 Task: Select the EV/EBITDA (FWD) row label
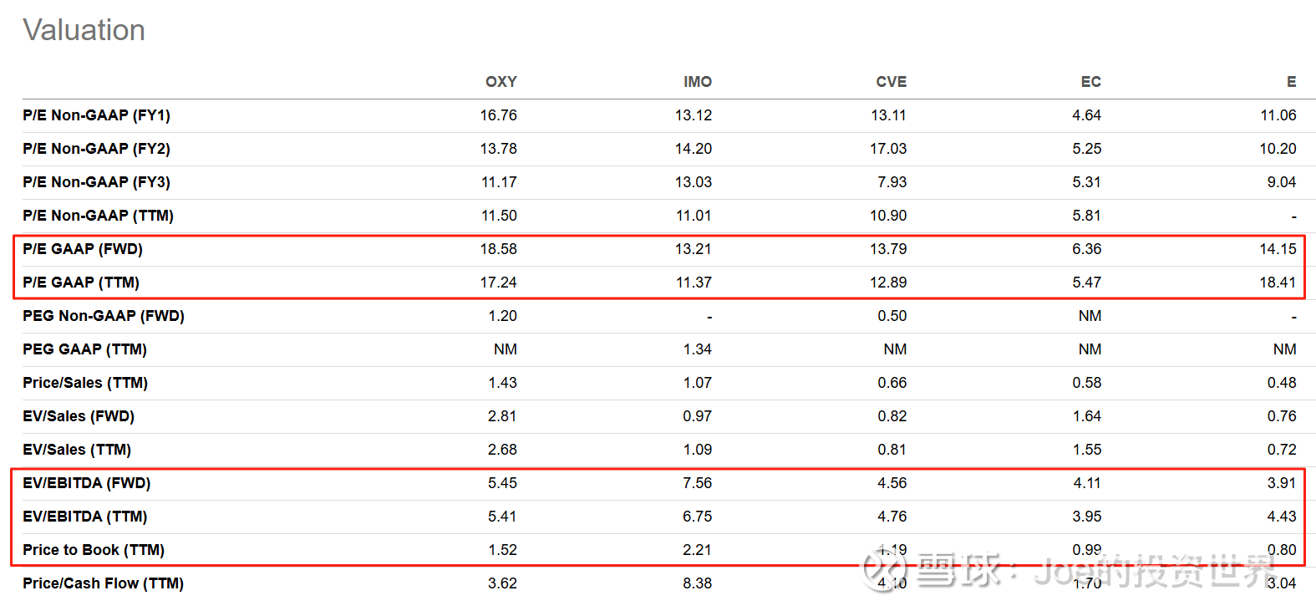(87, 483)
